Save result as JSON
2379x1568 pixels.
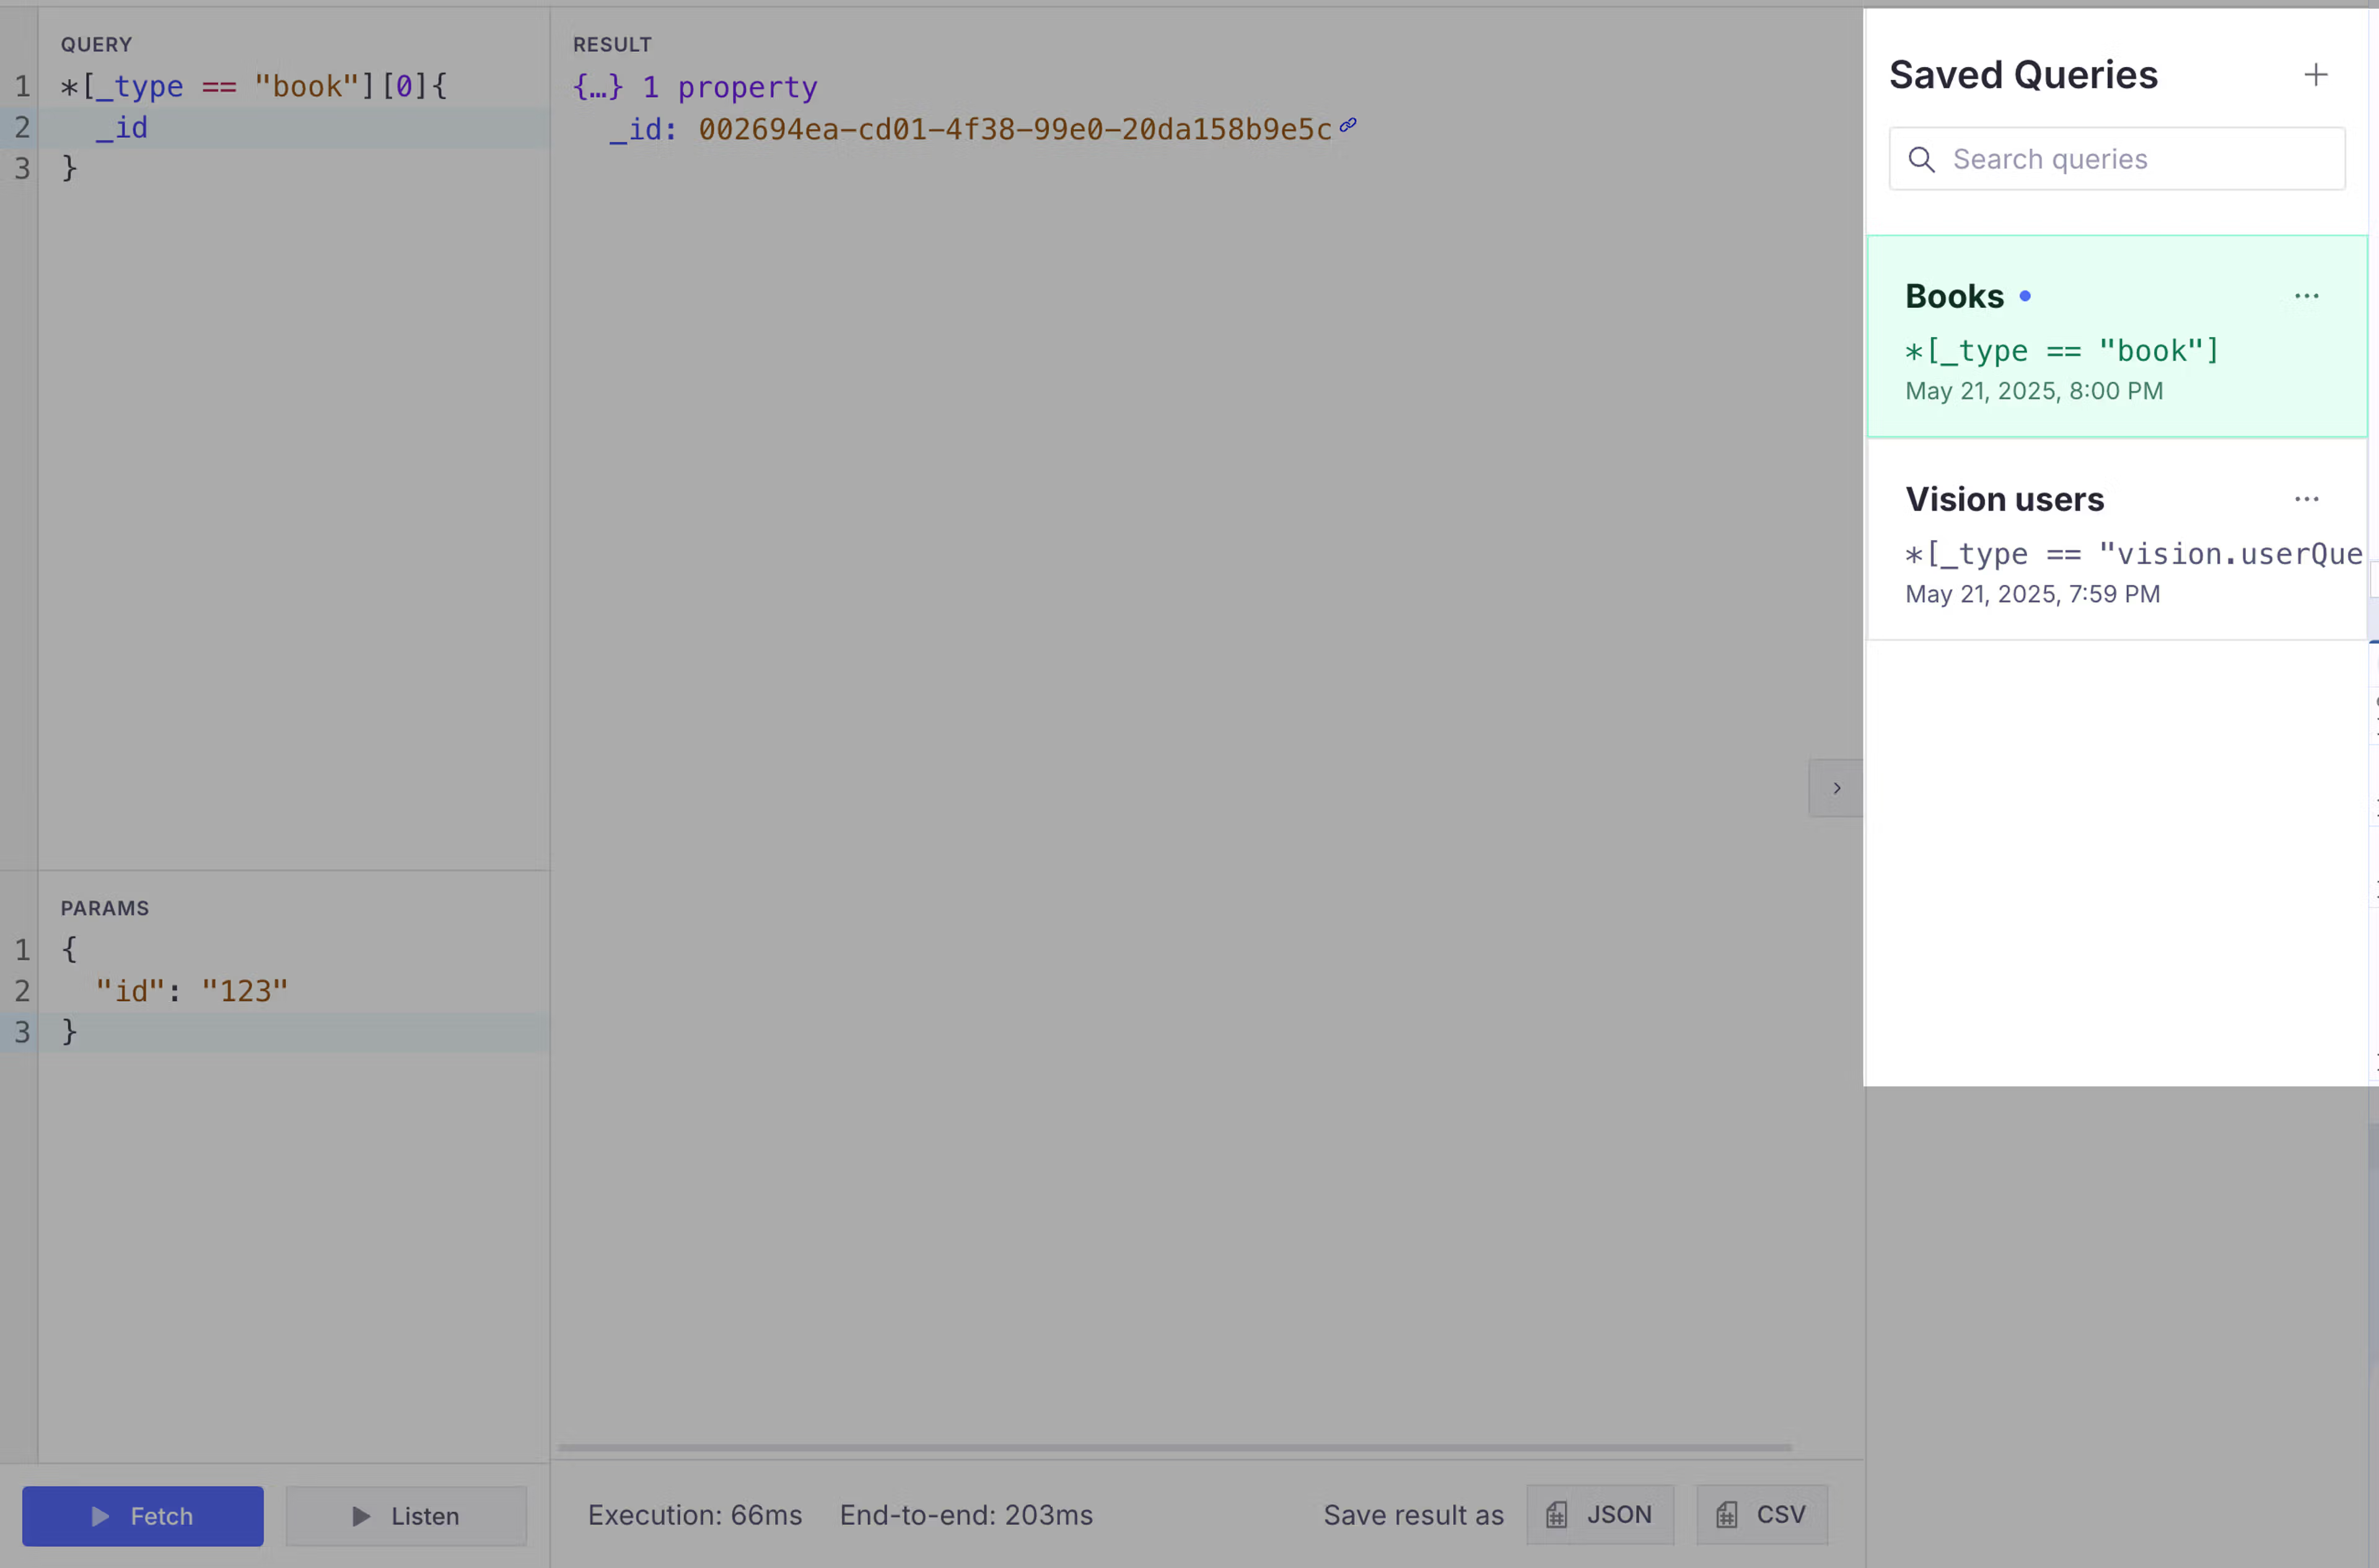pyautogui.click(x=1599, y=1514)
